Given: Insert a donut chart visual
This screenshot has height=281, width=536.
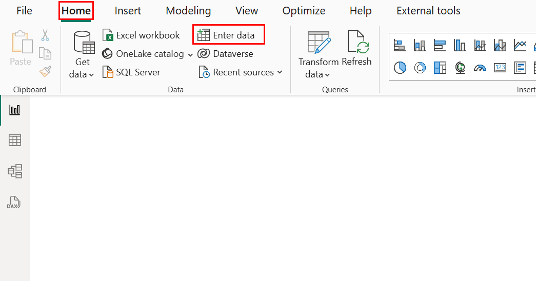Looking at the screenshot, I should [x=420, y=68].
